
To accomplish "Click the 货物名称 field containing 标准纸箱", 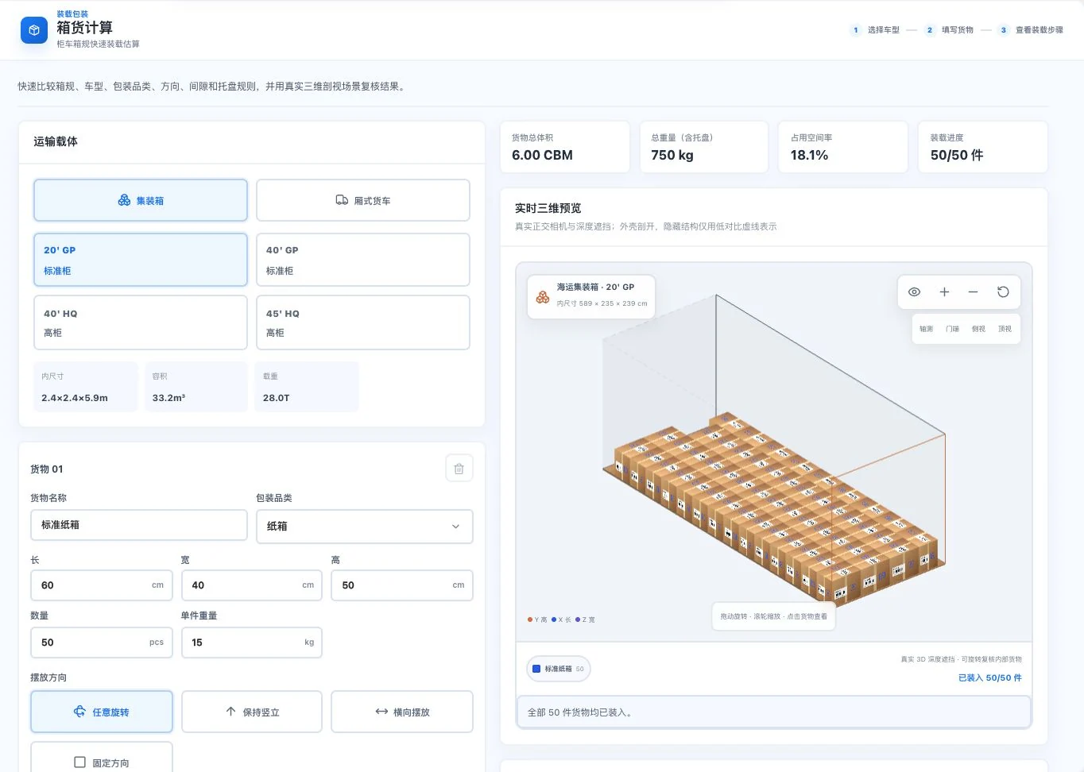I will point(139,525).
